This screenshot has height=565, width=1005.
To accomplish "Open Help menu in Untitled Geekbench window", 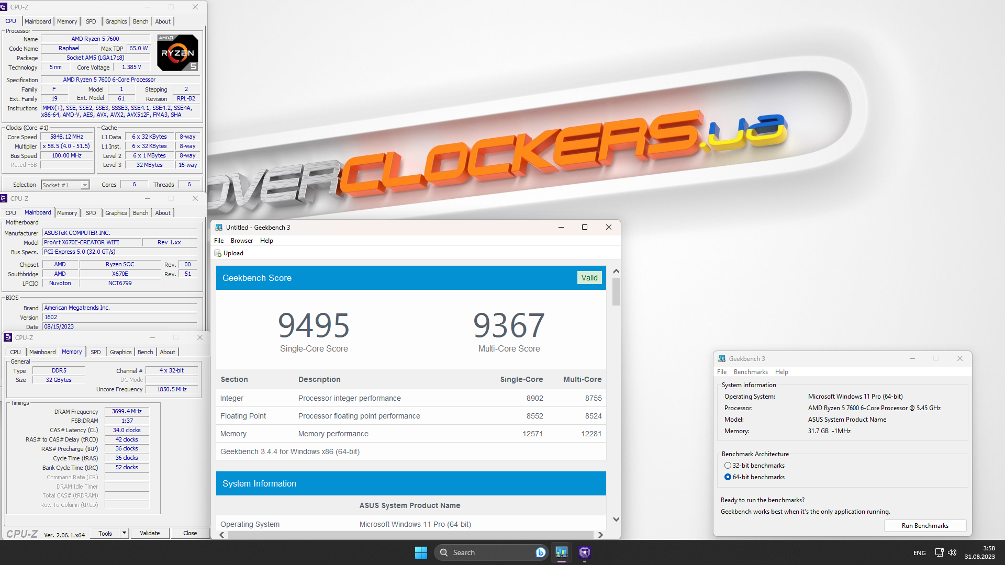I will pos(266,241).
